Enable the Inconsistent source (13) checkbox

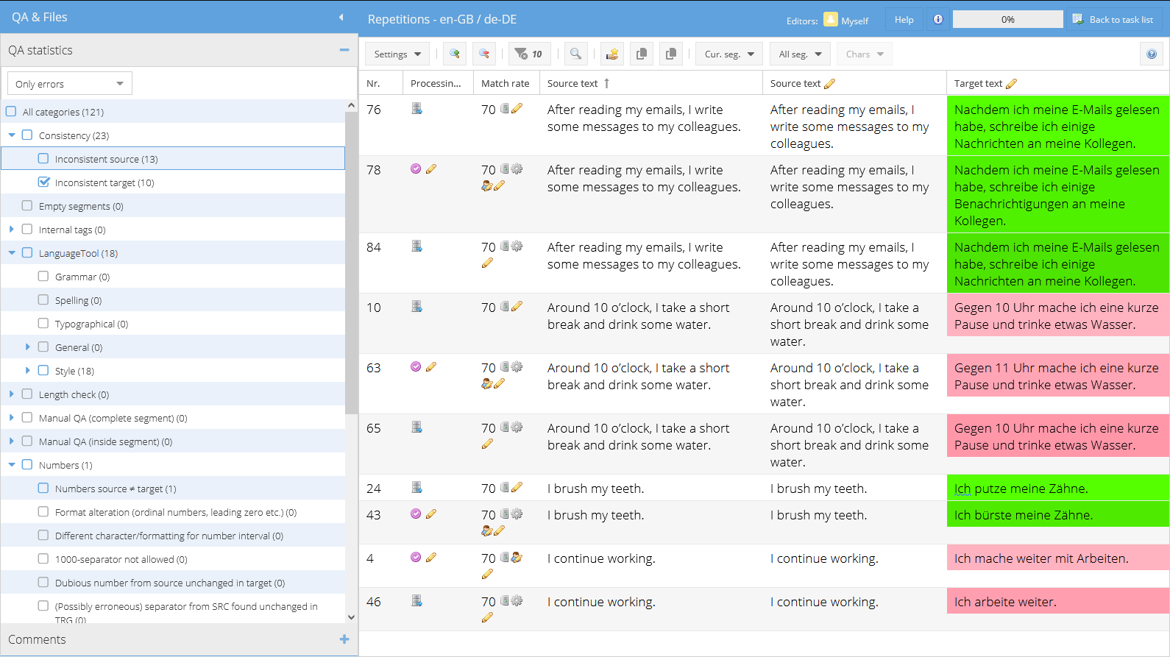pos(43,158)
